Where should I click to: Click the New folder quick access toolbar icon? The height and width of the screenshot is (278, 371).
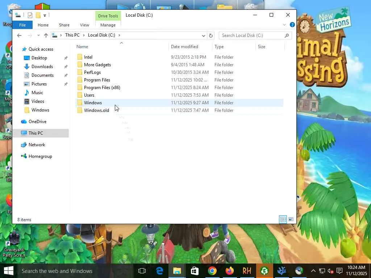point(38,15)
